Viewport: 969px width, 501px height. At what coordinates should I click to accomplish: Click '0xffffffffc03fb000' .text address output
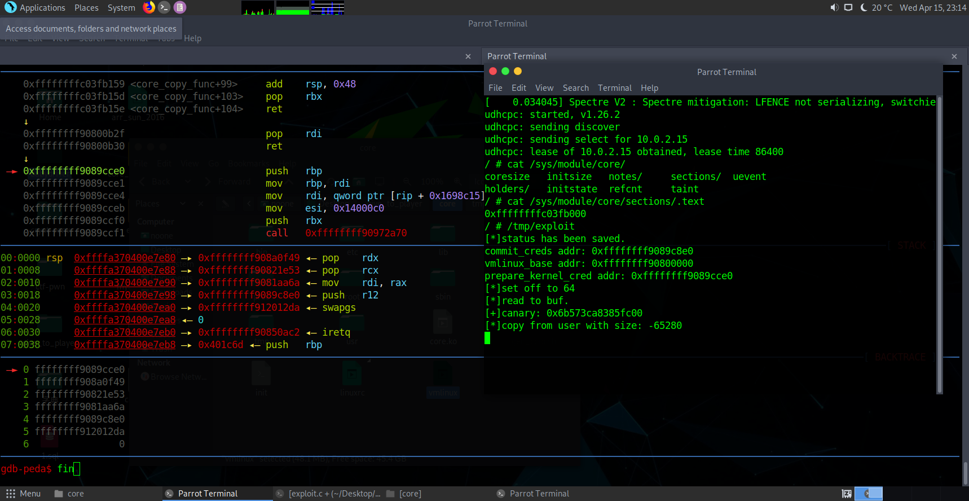pos(535,214)
